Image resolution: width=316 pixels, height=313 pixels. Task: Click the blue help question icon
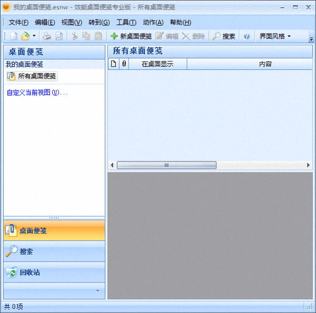tap(246, 36)
